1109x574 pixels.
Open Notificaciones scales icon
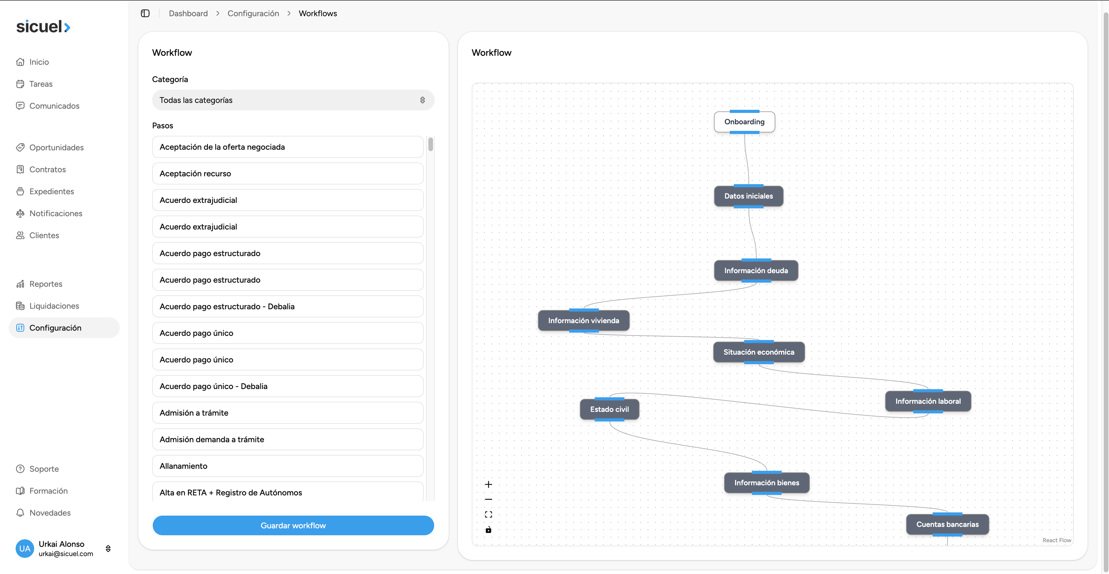click(20, 213)
